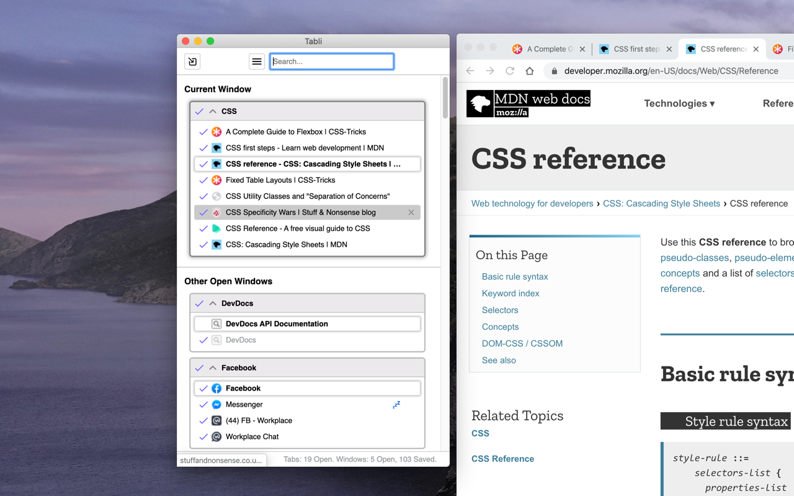This screenshot has width=794, height=496.
Task: Click the DevDocs magnifier icon for API Documentation
Action: pyautogui.click(x=216, y=324)
